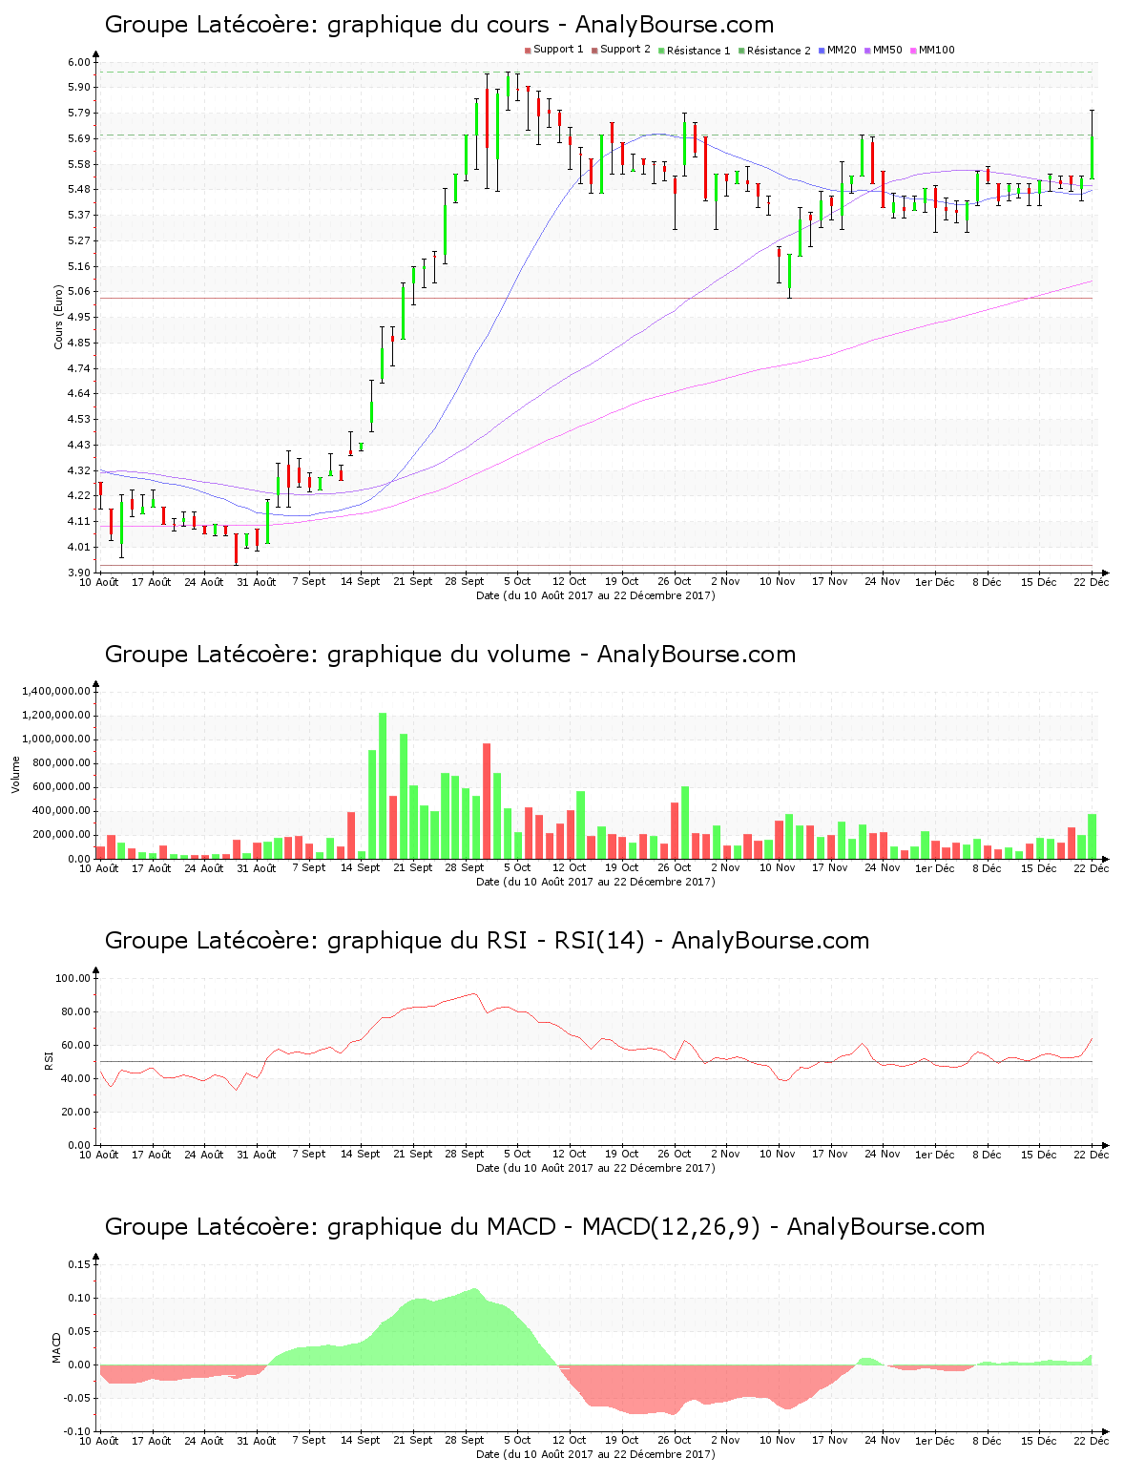Click the 100.00 RSI axis value
Image resolution: width=1145 pixels, height=1479 pixels.
73,978
